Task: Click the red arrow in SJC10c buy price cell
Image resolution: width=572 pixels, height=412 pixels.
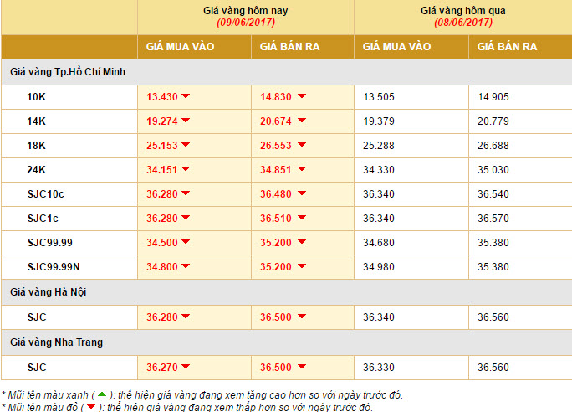Action: pyautogui.click(x=186, y=193)
